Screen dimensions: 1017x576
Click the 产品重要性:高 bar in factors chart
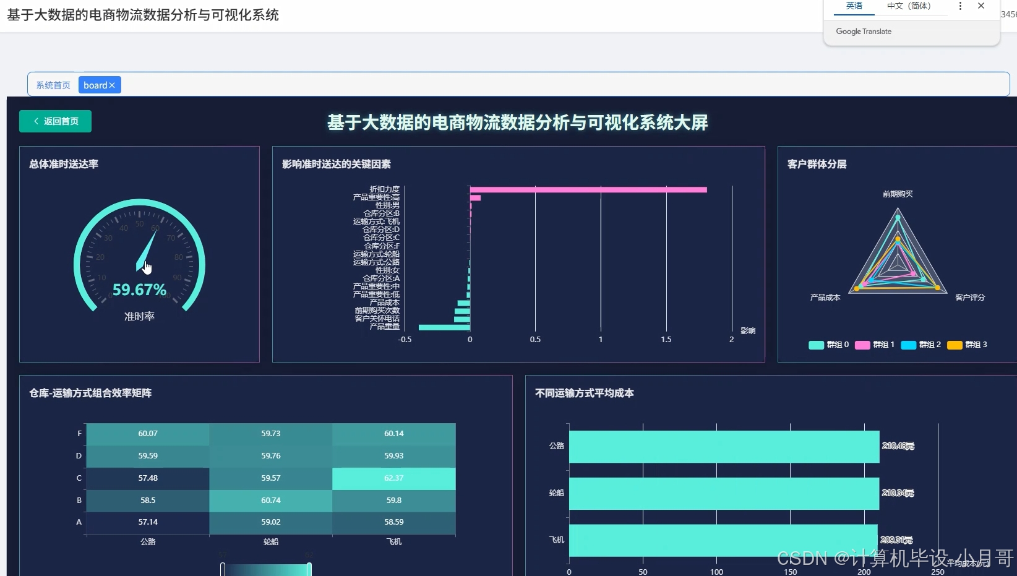click(x=475, y=198)
